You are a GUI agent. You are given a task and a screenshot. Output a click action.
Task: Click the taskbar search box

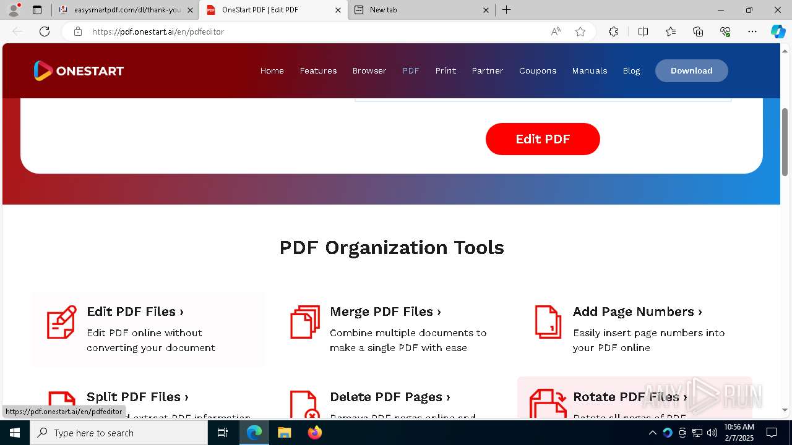[119, 433]
